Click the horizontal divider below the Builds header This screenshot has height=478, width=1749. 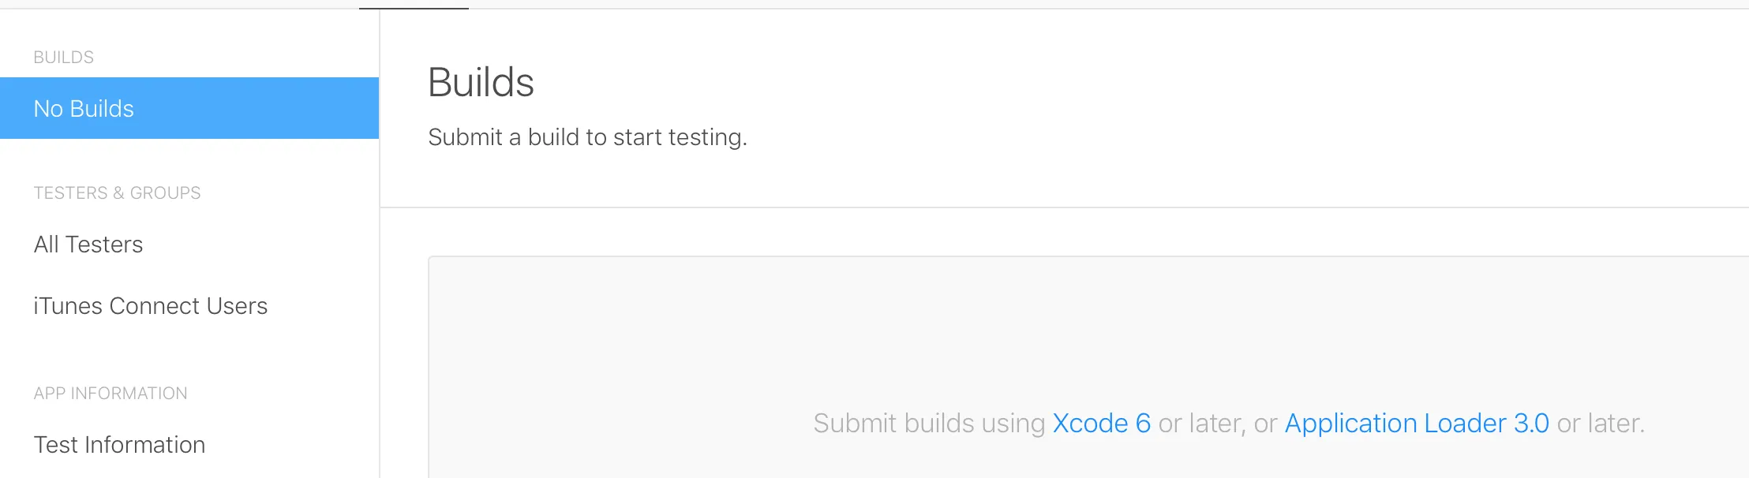tap(1026, 207)
